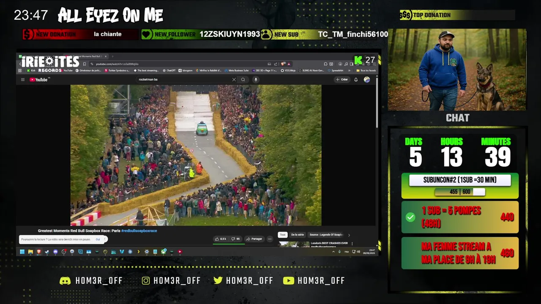
Task: Select the Tout filter chip
Action: (x=283, y=235)
